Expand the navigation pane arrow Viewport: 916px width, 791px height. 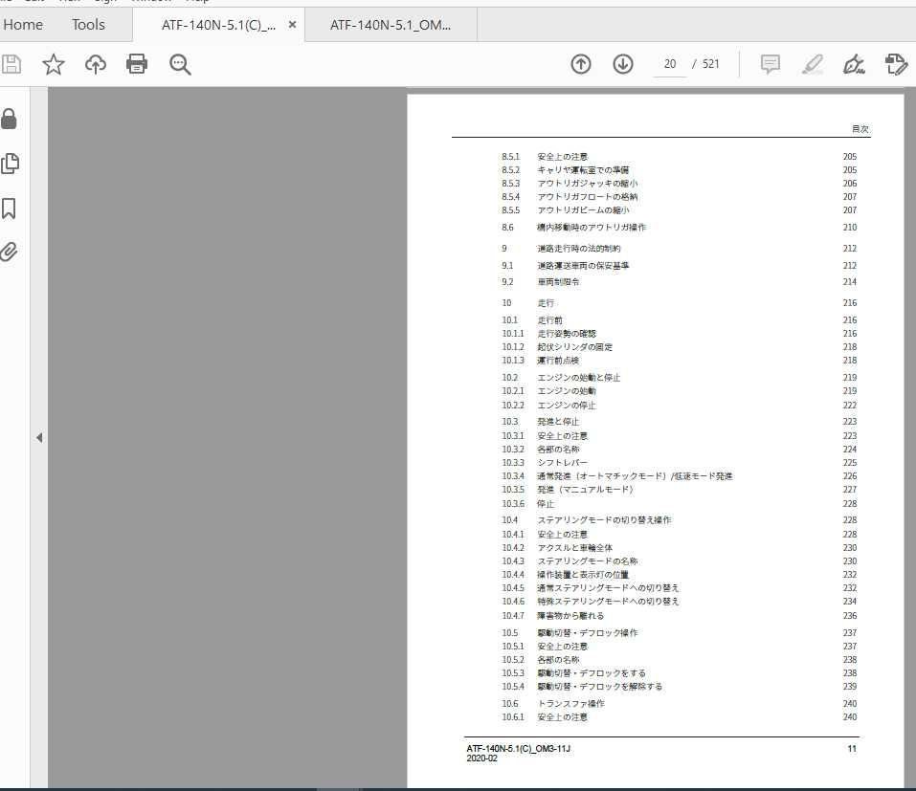39,437
